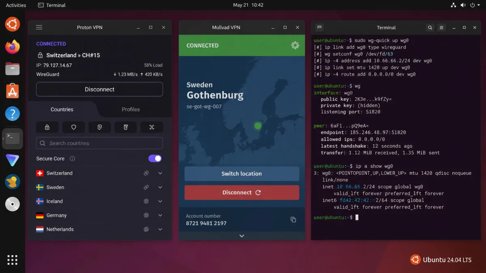The image size is (486, 273).
Task: Click the third quick-setting icon in Proton VPN
Action: 100,127
